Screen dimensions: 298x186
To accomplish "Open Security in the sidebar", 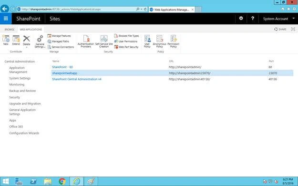I will point(14,97).
